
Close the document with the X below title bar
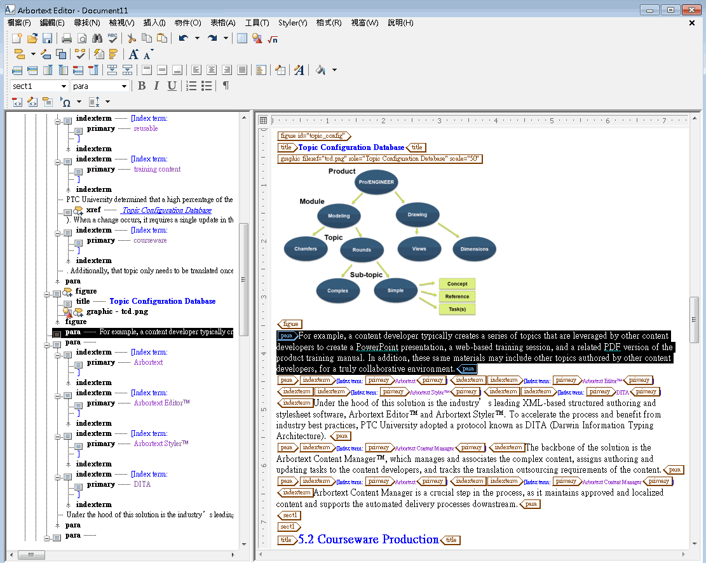pyautogui.click(x=692, y=22)
